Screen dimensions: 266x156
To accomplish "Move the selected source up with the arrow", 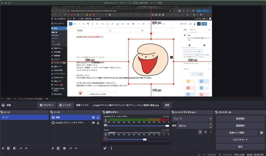I will point(70,148).
